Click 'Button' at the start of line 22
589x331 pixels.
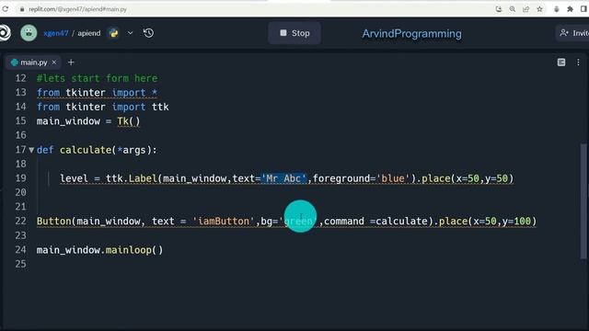pos(53,221)
